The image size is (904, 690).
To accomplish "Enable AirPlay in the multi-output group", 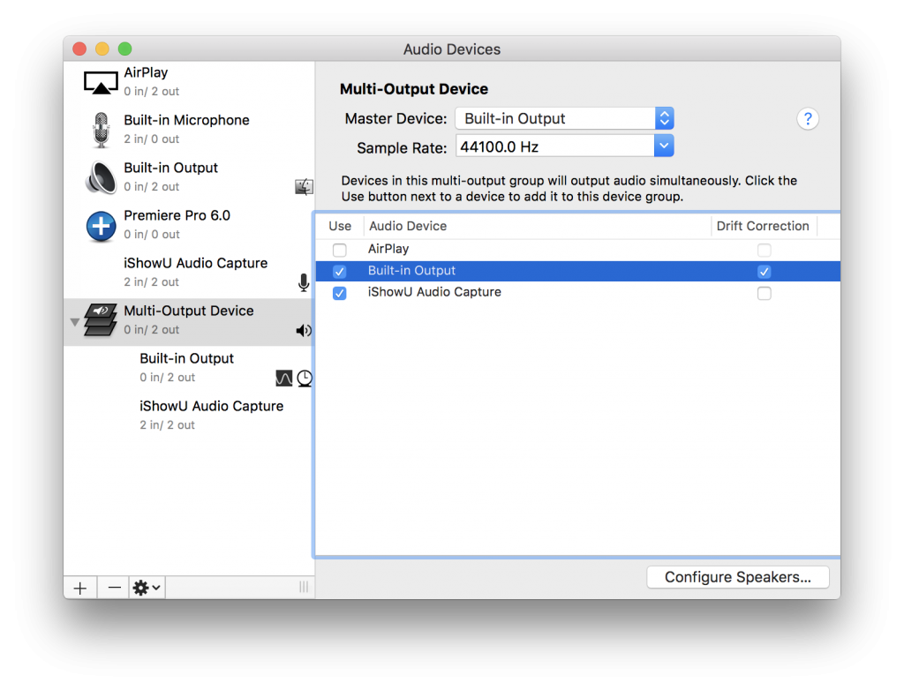I will tap(339, 250).
